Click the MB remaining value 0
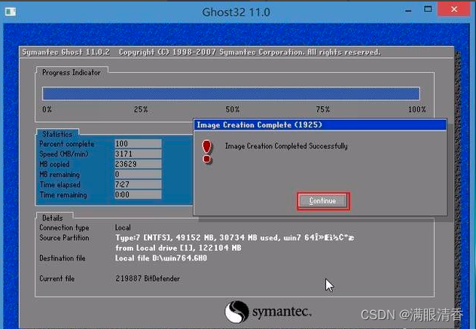The image size is (476, 329). point(138,174)
